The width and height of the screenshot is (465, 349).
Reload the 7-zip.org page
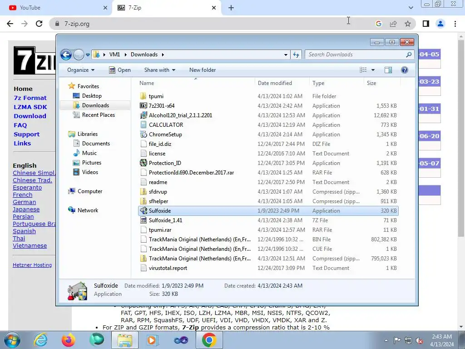(x=39, y=24)
